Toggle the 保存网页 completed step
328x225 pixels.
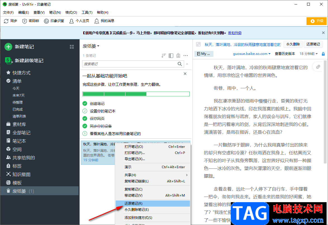(94, 118)
